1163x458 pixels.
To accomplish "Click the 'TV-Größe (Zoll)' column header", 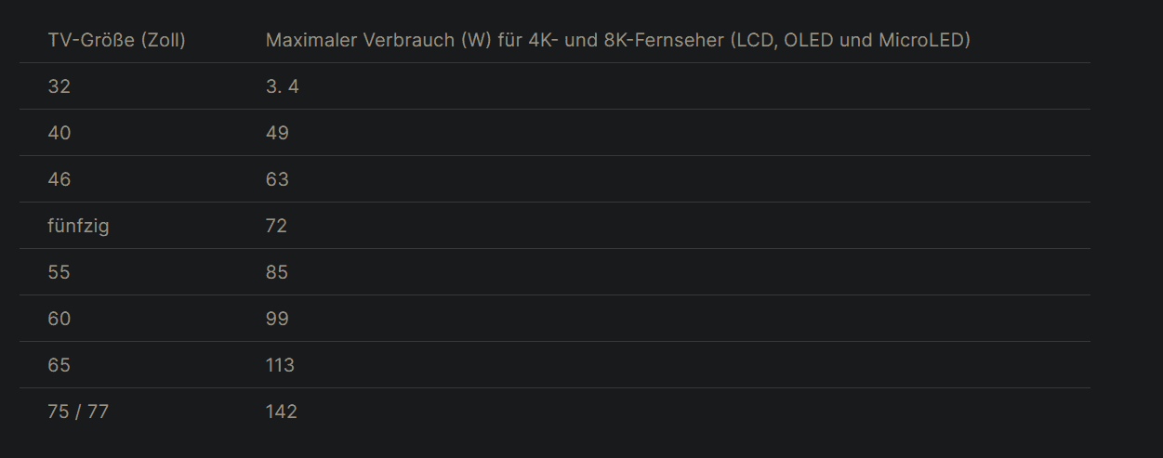I will tap(116, 41).
